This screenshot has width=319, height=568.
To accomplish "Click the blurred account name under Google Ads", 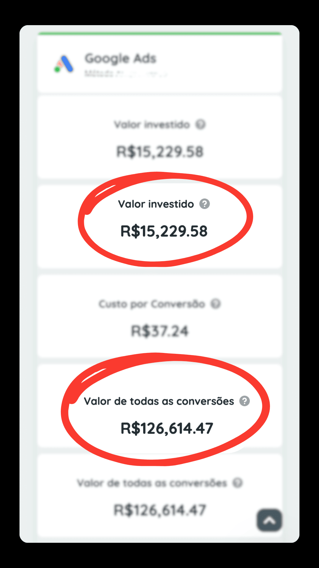I will pyautogui.click(x=126, y=73).
